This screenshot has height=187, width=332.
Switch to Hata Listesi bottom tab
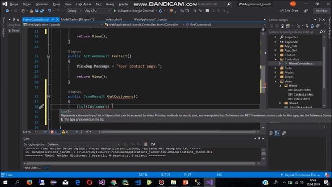[x=32, y=168]
